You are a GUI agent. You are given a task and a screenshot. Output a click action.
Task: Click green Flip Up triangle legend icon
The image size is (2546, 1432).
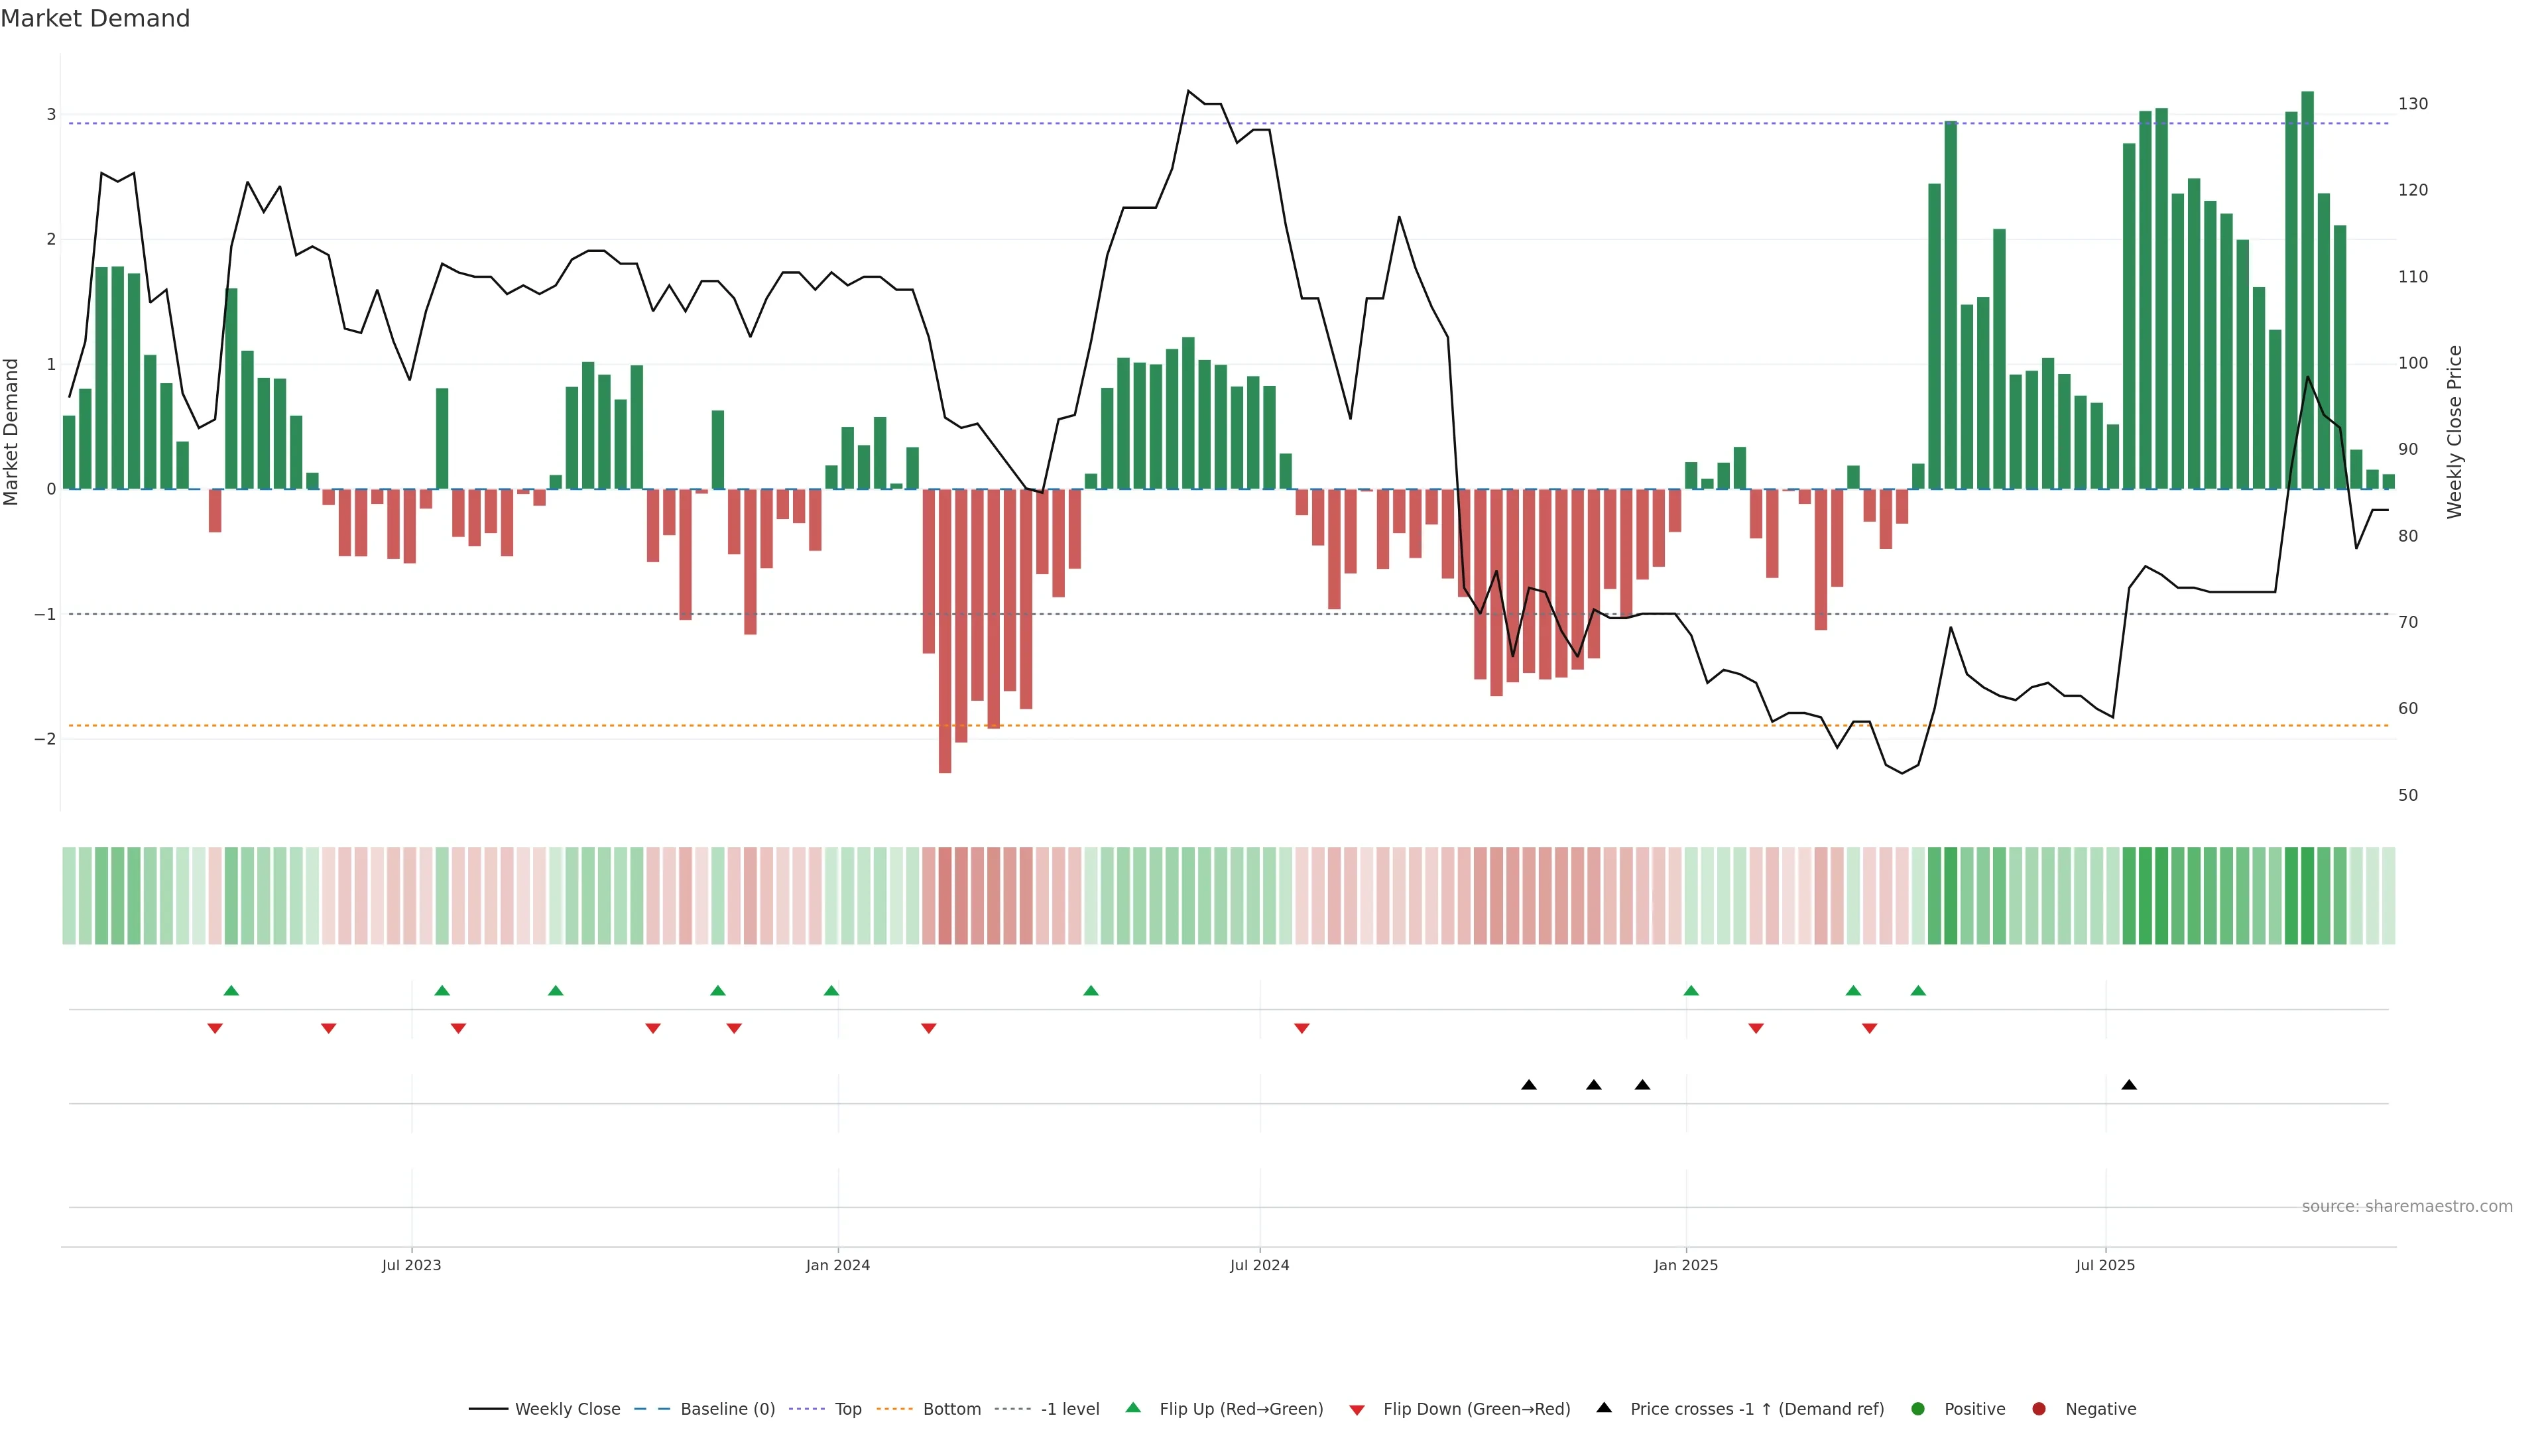pyautogui.click(x=1132, y=1407)
